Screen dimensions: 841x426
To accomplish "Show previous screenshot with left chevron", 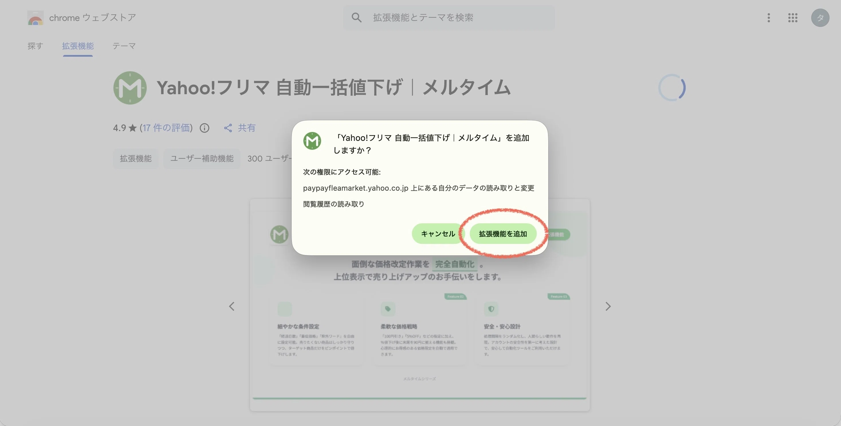I will 232,306.
